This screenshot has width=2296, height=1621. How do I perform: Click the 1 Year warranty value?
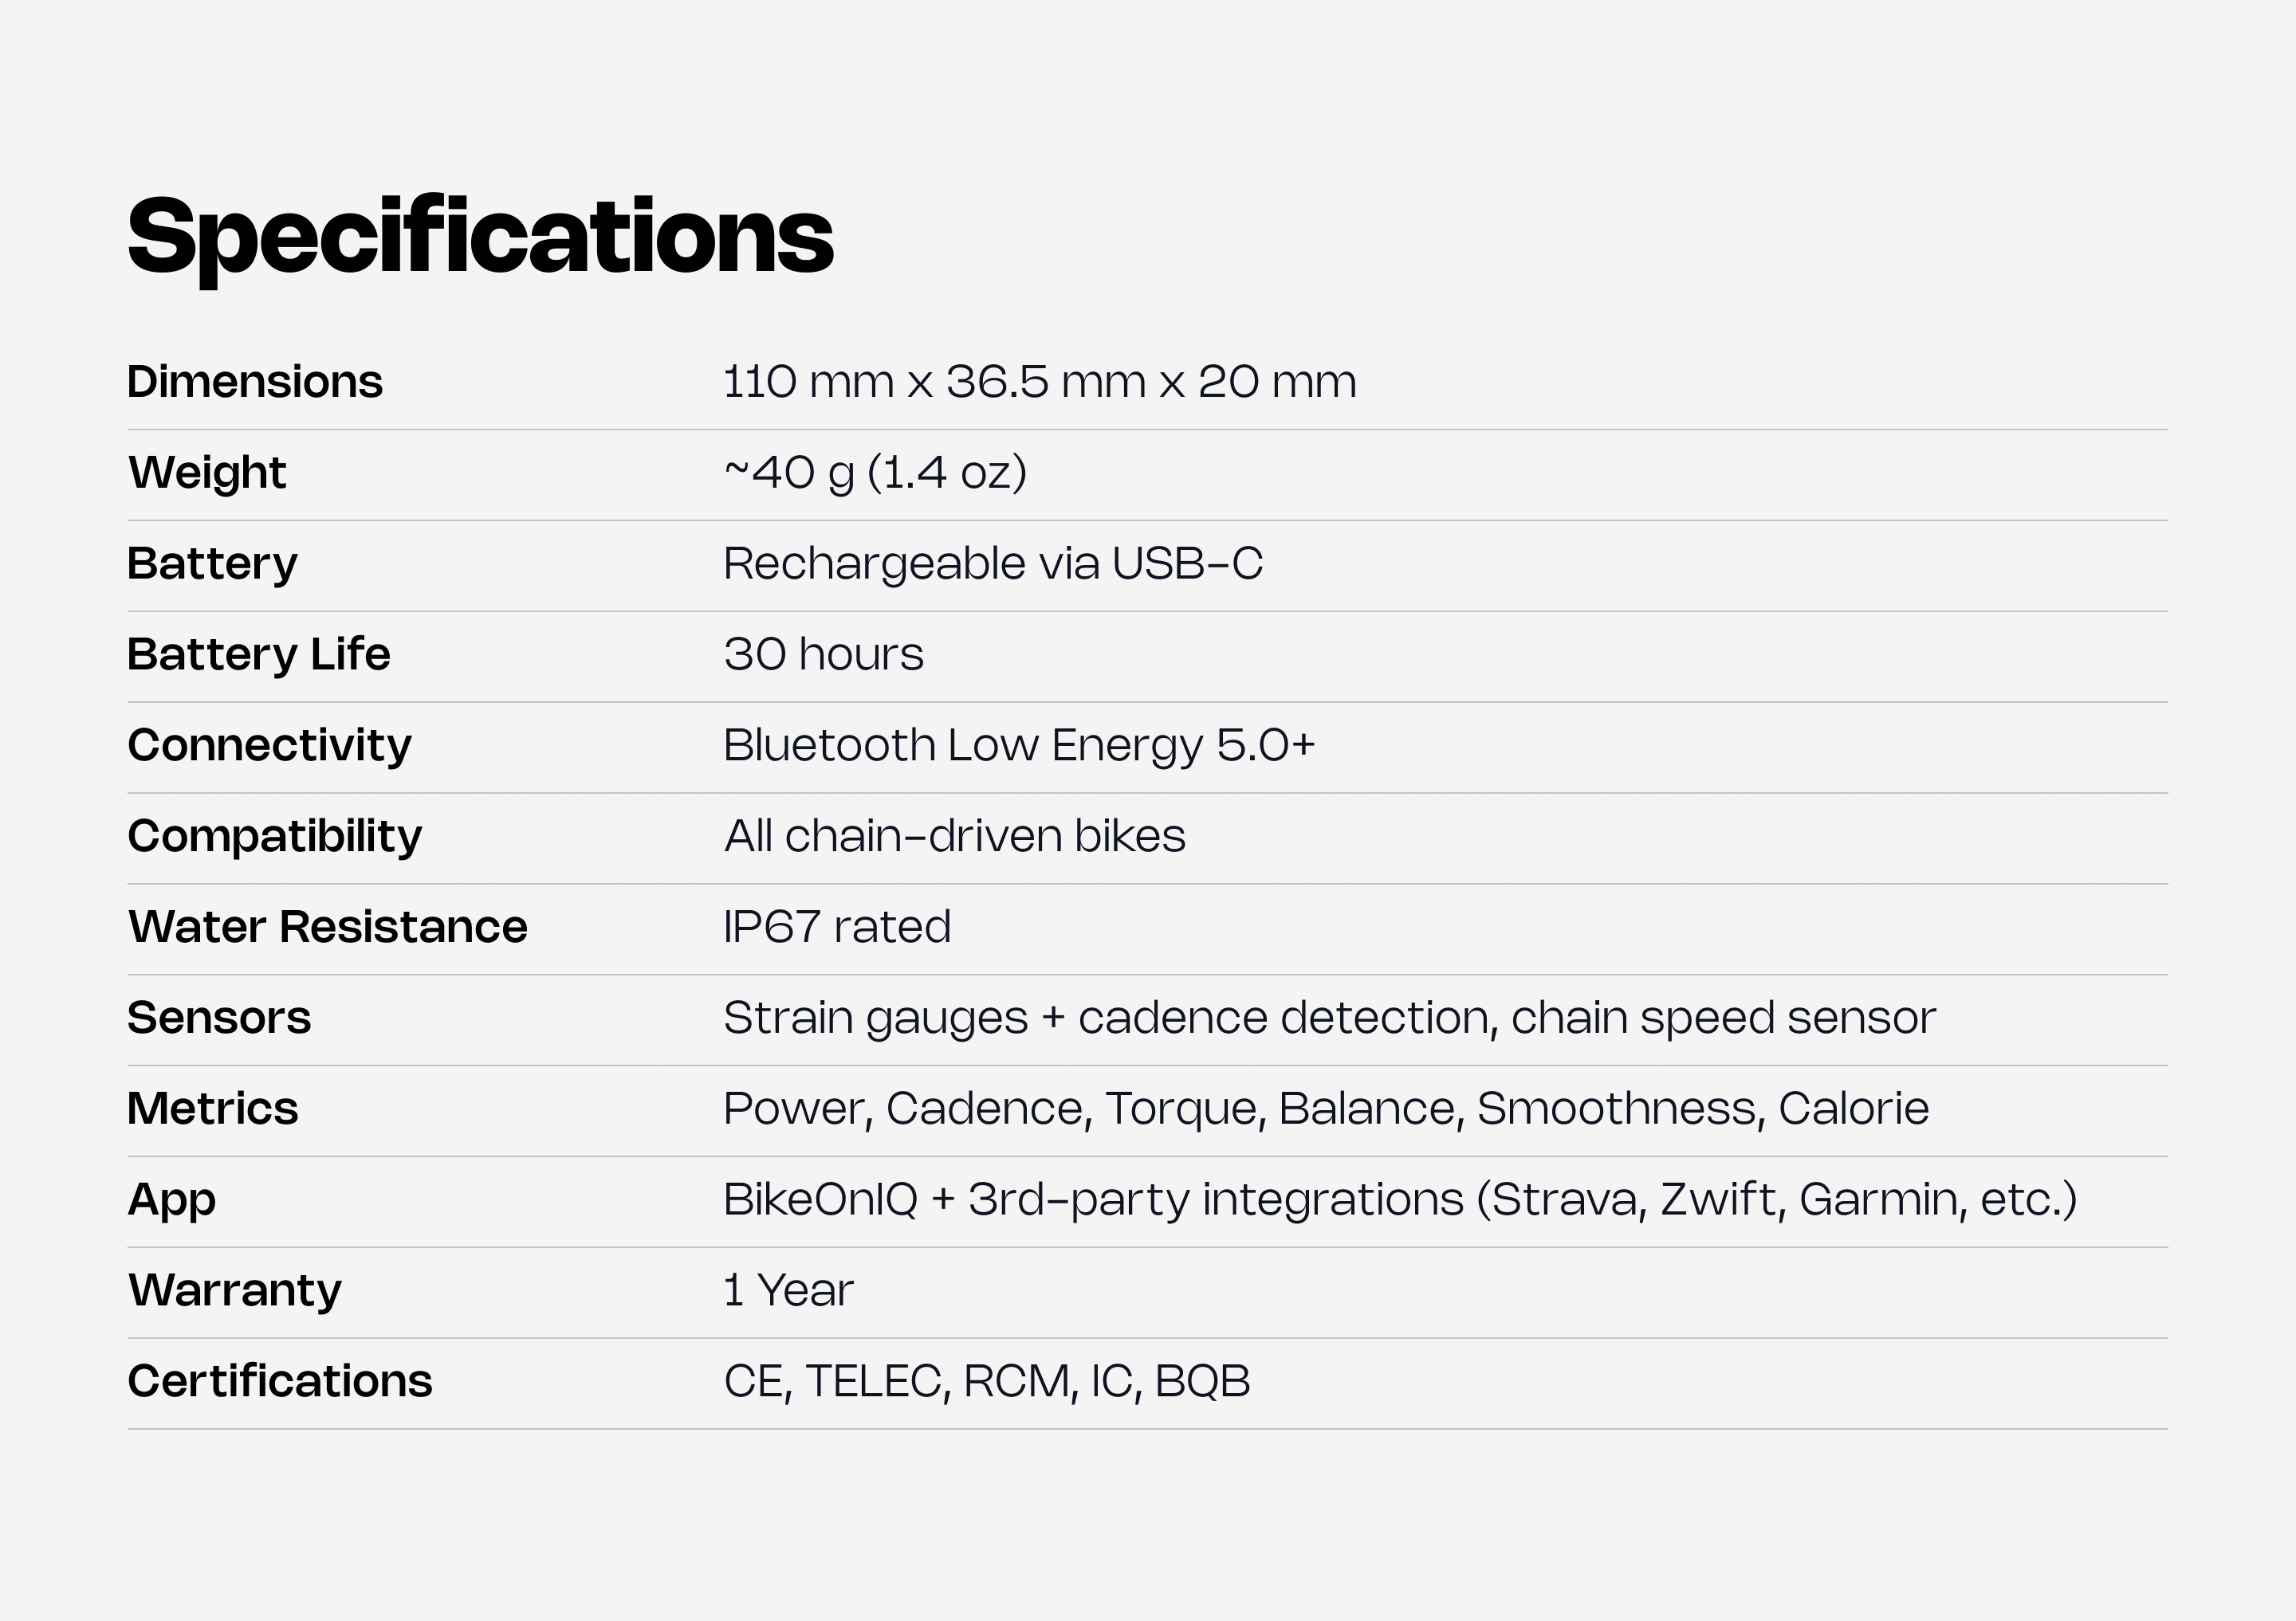(x=788, y=1291)
